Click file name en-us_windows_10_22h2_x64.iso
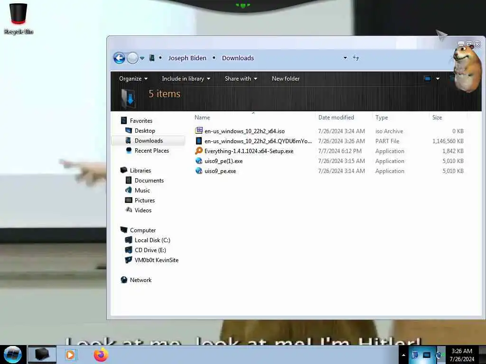This screenshot has height=364, width=486. [x=244, y=131]
